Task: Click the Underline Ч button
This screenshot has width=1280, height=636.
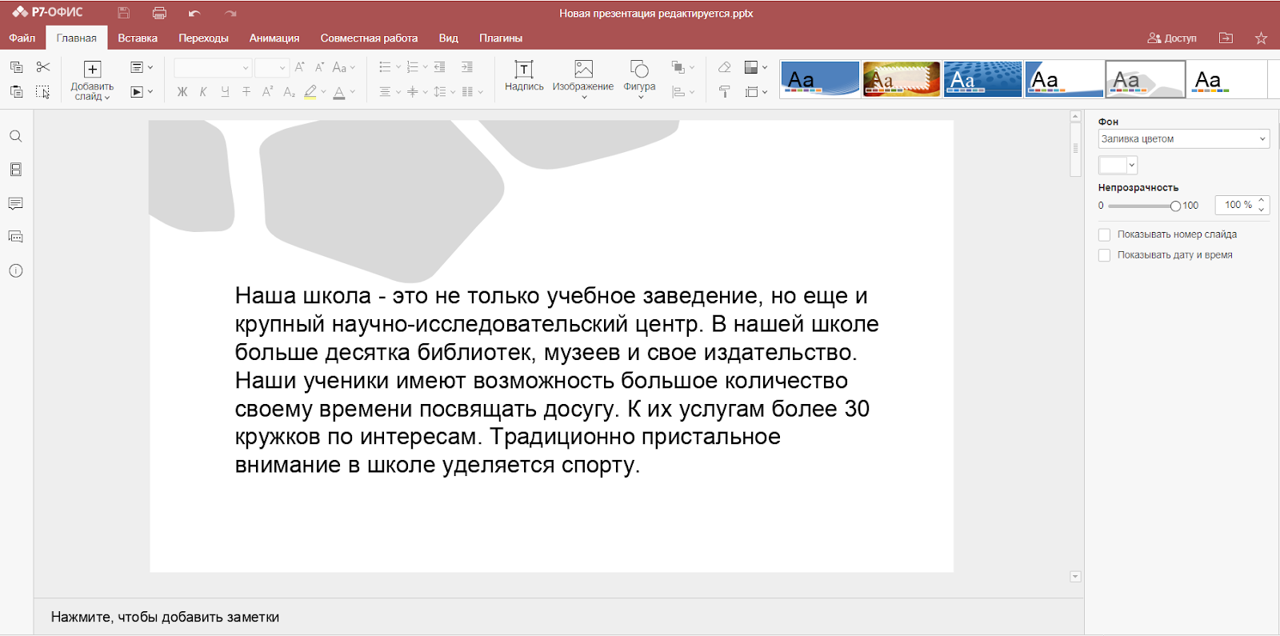Action: pyautogui.click(x=225, y=92)
